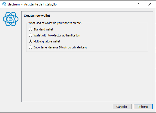Choose the two-factor authentication radio circle

tap(30, 35)
